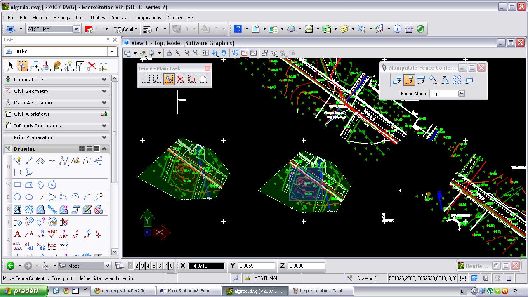Screen dimensions: 528x297
Task: Open the Workspace menu
Action: [121, 18]
